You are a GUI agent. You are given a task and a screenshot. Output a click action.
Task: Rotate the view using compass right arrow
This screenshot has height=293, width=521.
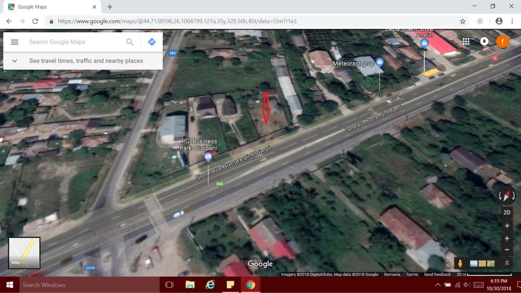point(514,196)
